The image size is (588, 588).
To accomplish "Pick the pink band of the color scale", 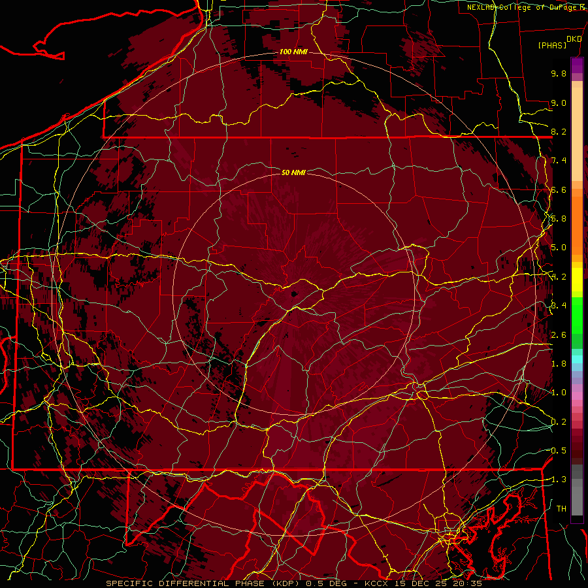I will click(577, 396).
